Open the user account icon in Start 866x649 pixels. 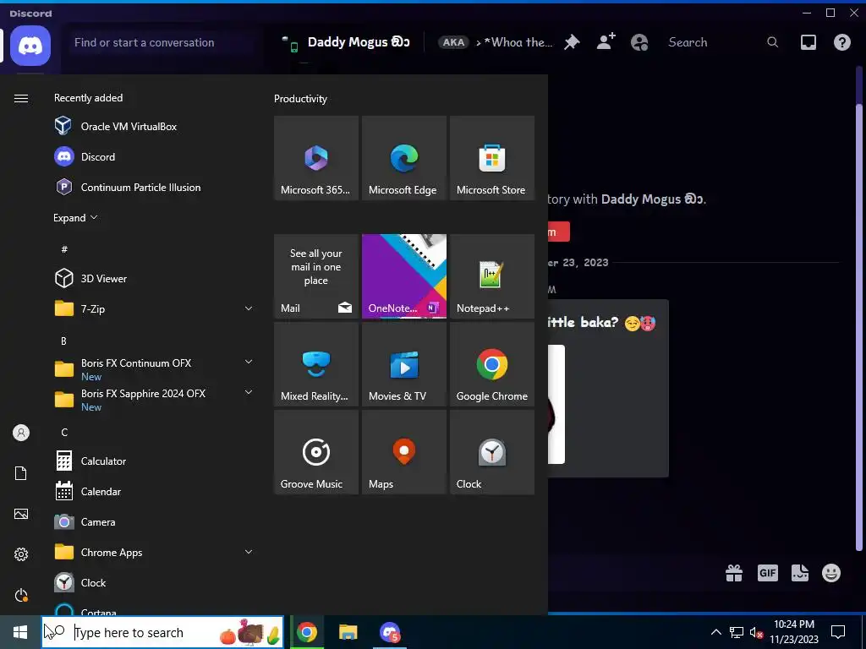coord(21,433)
